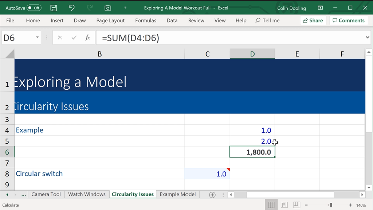
Task: Toggle the AutoSave switch
Action: coord(34,8)
